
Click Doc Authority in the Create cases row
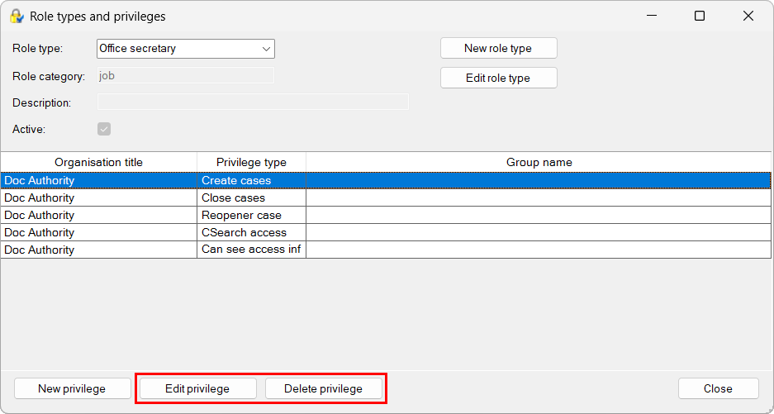[99, 180]
